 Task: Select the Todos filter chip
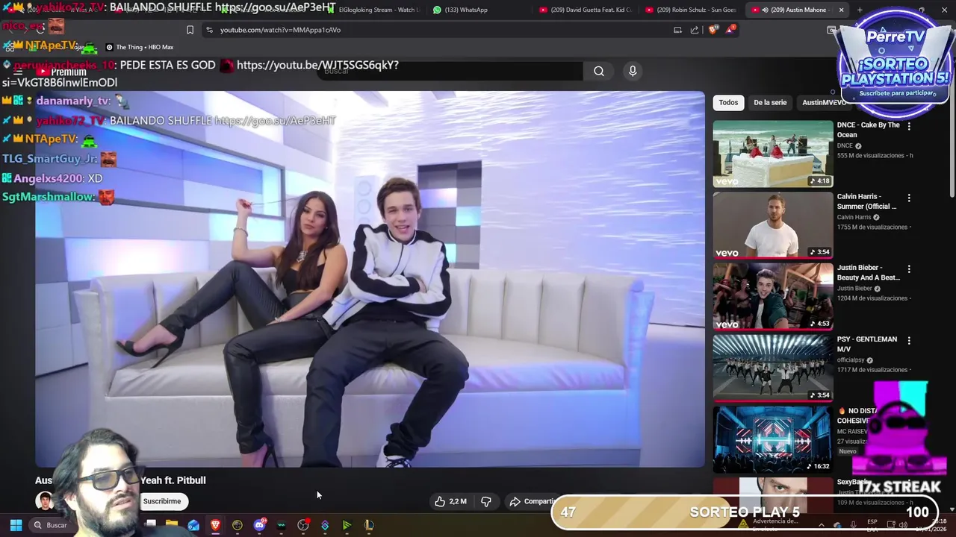[x=728, y=102]
